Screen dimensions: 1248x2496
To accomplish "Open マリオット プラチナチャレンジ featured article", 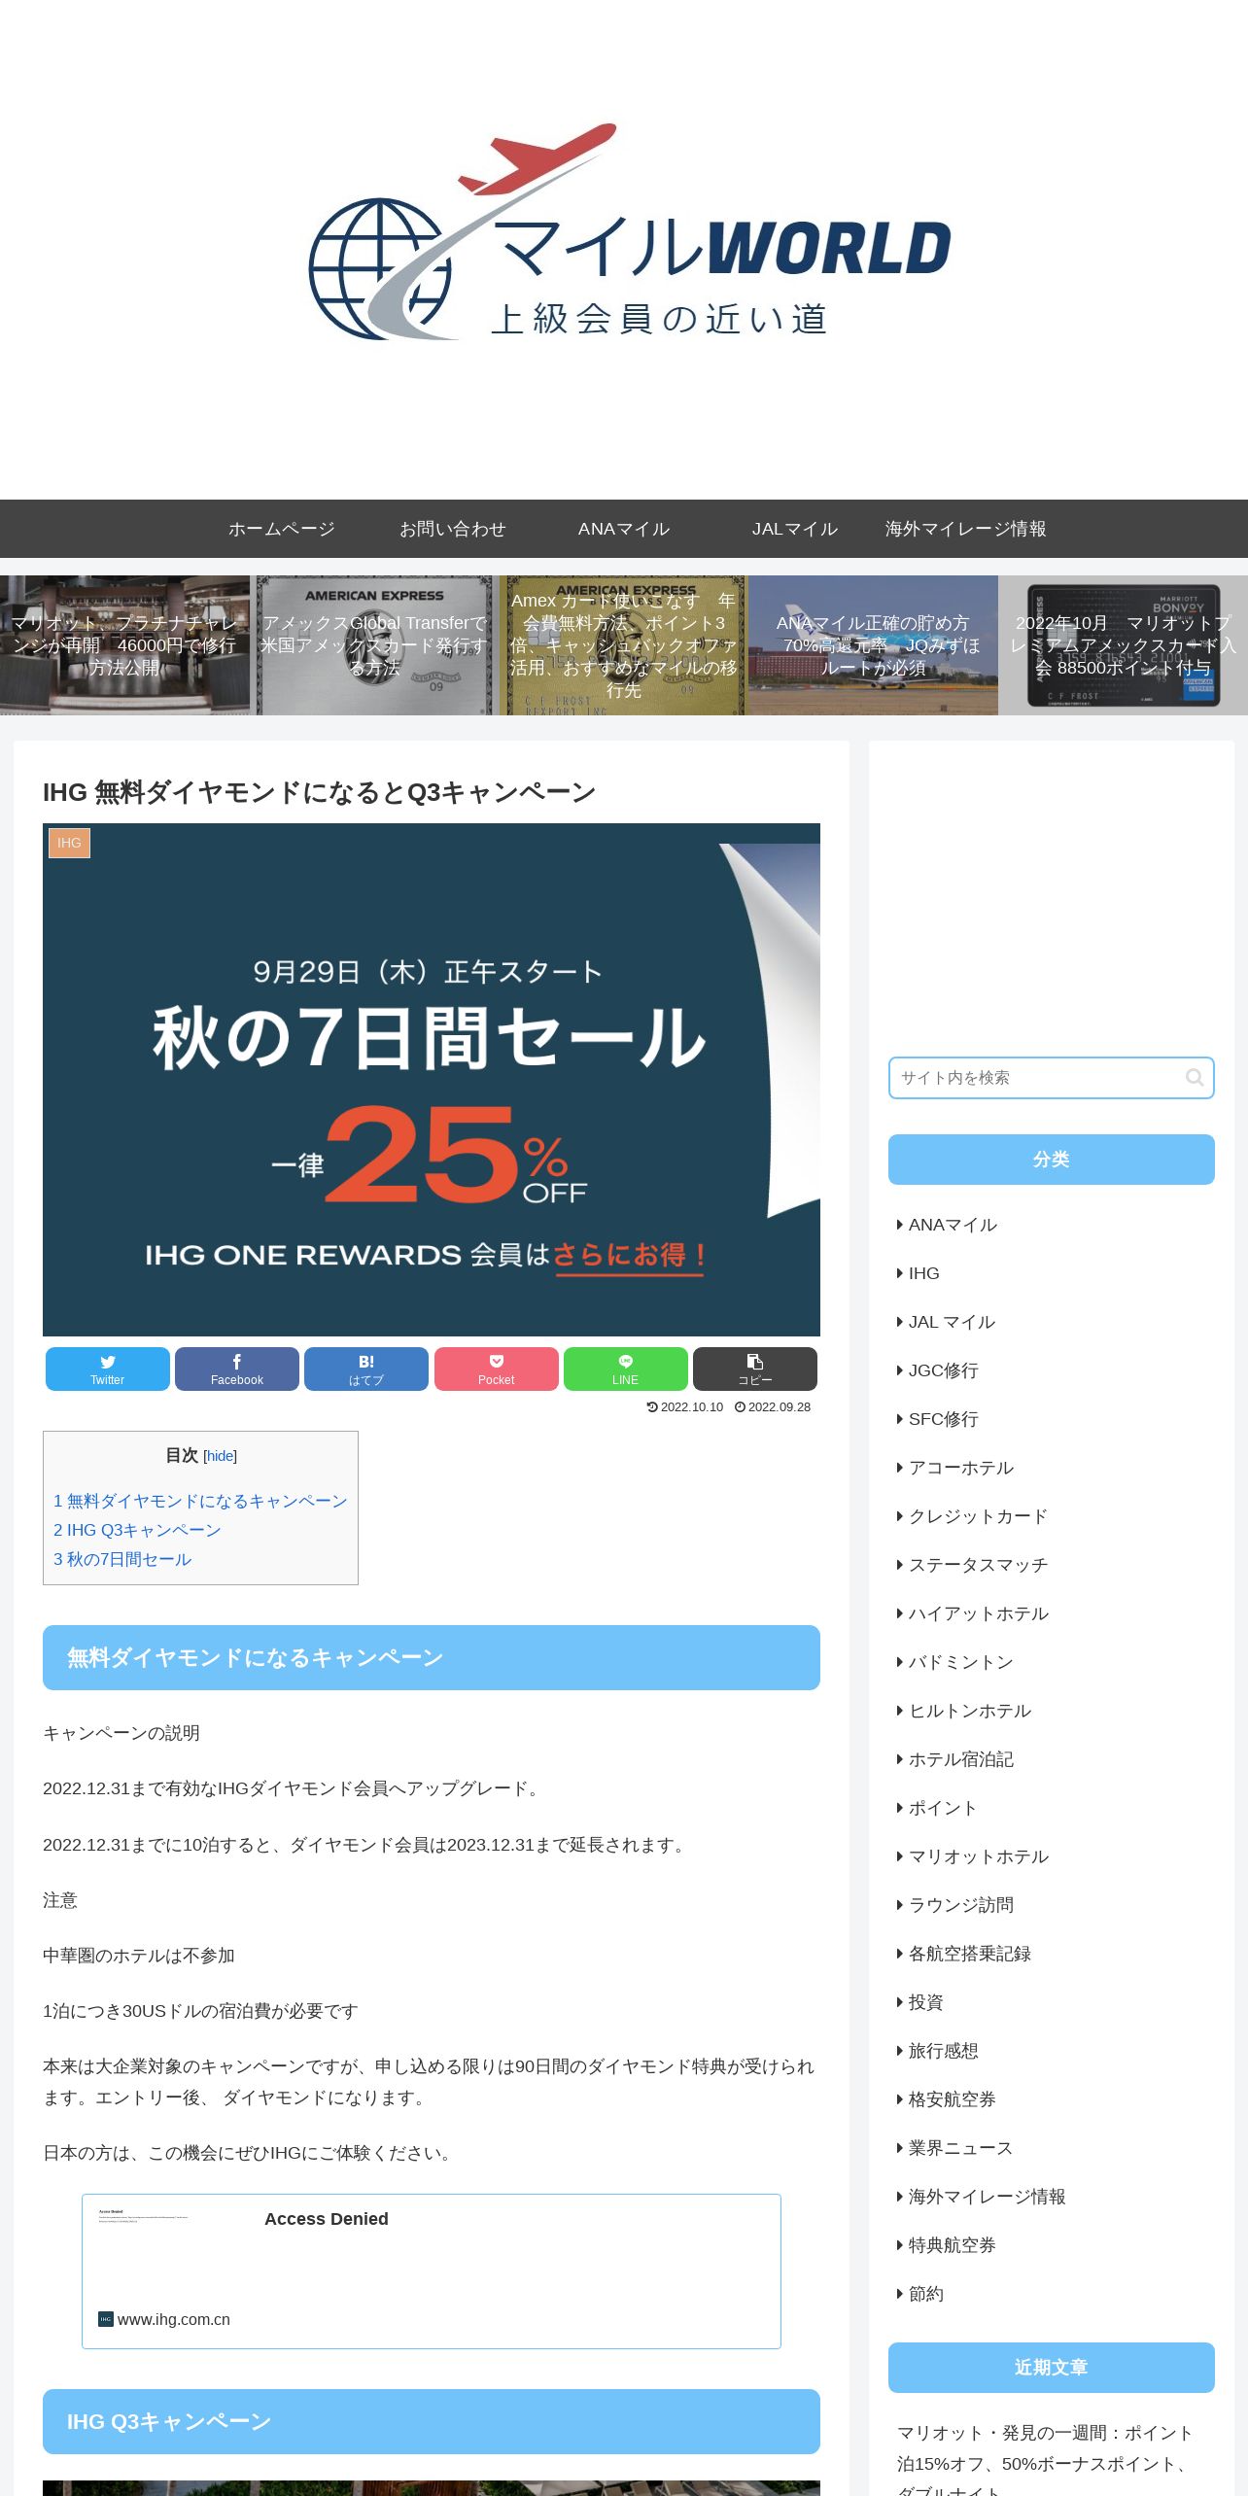I will point(124,645).
